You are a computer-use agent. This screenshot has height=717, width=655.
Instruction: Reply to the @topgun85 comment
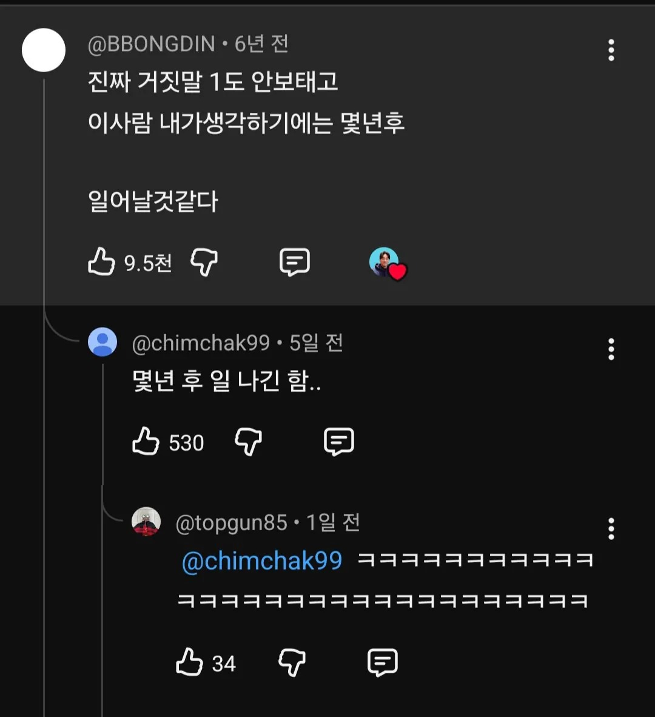tap(383, 662)
